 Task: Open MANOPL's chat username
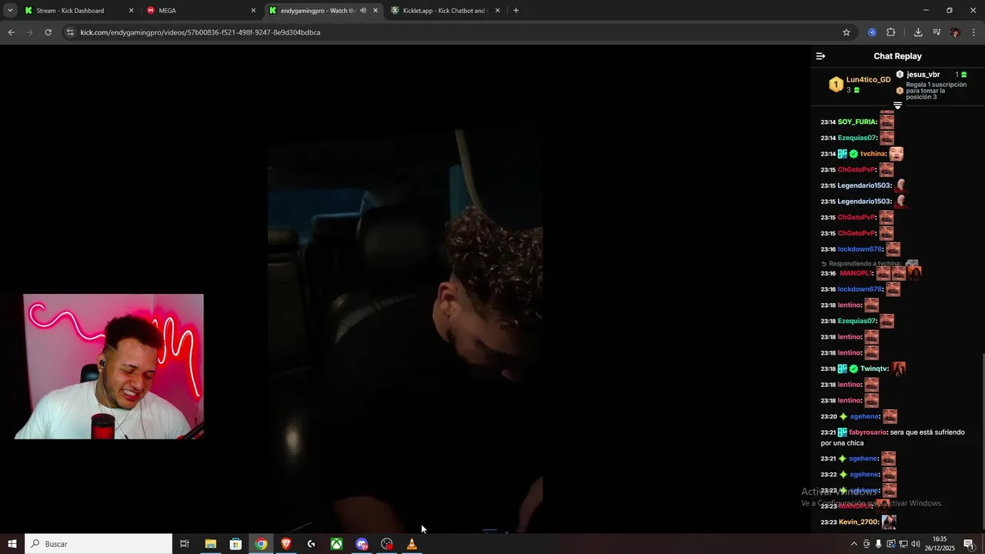[x=856, y=273]
